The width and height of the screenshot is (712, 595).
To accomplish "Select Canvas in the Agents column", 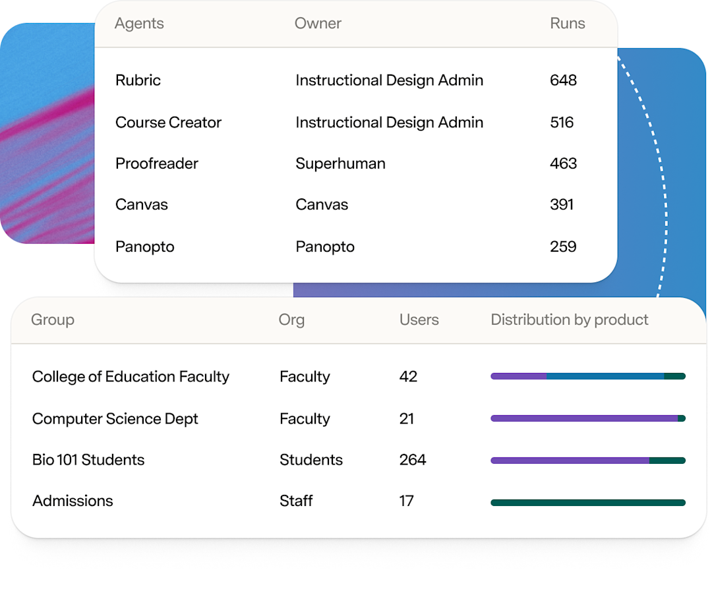I will pyautogui.click(x=142, y=205).
